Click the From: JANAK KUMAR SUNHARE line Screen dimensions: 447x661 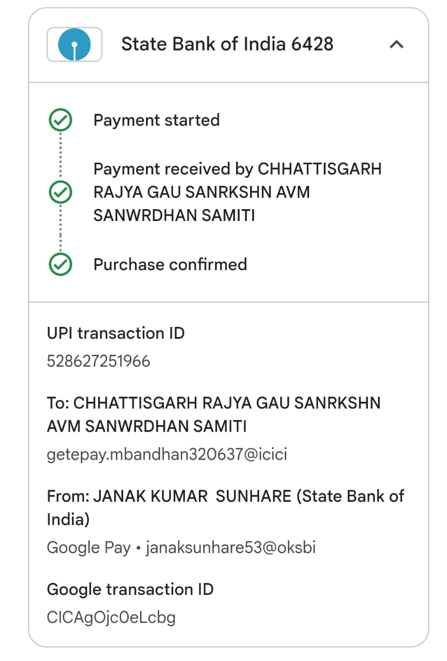[x=225, y=507]
